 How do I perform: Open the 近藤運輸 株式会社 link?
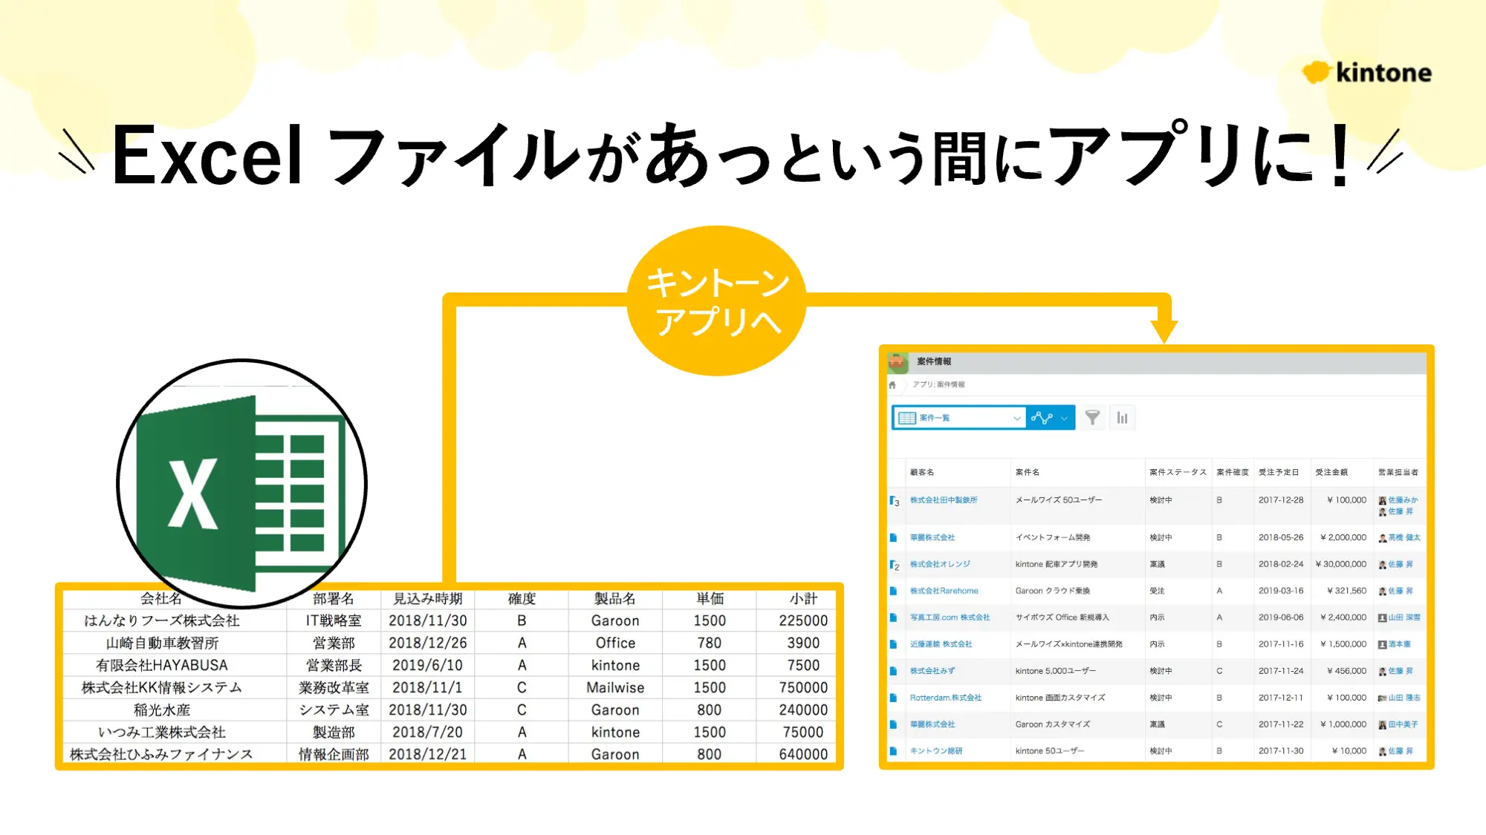click(x=941, y=644)
